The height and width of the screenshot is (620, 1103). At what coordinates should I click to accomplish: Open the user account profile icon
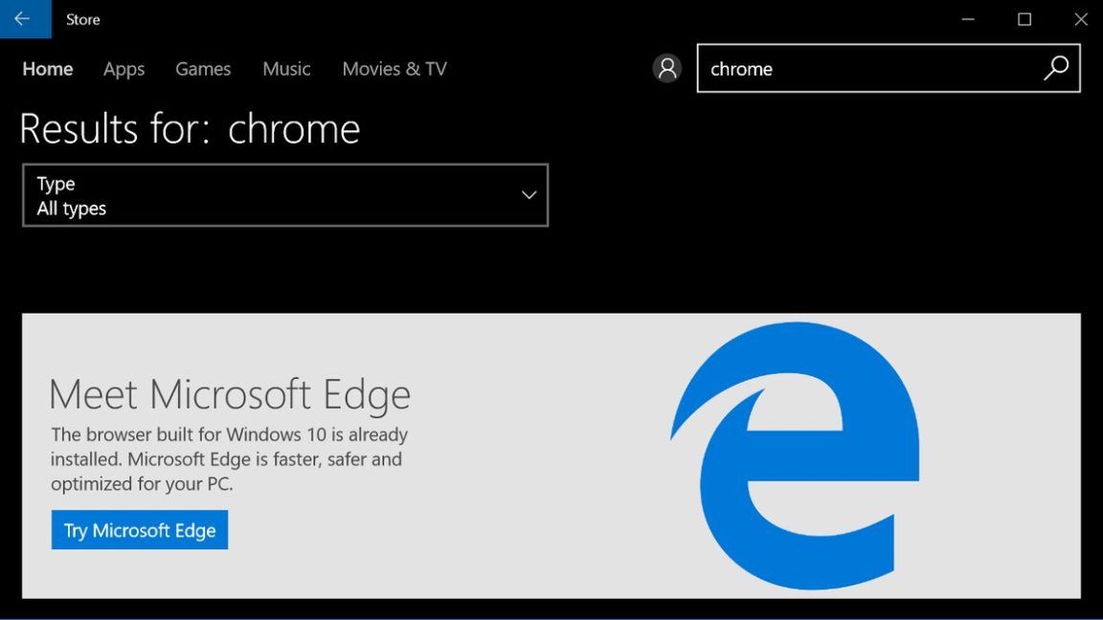tap(666, 69)
